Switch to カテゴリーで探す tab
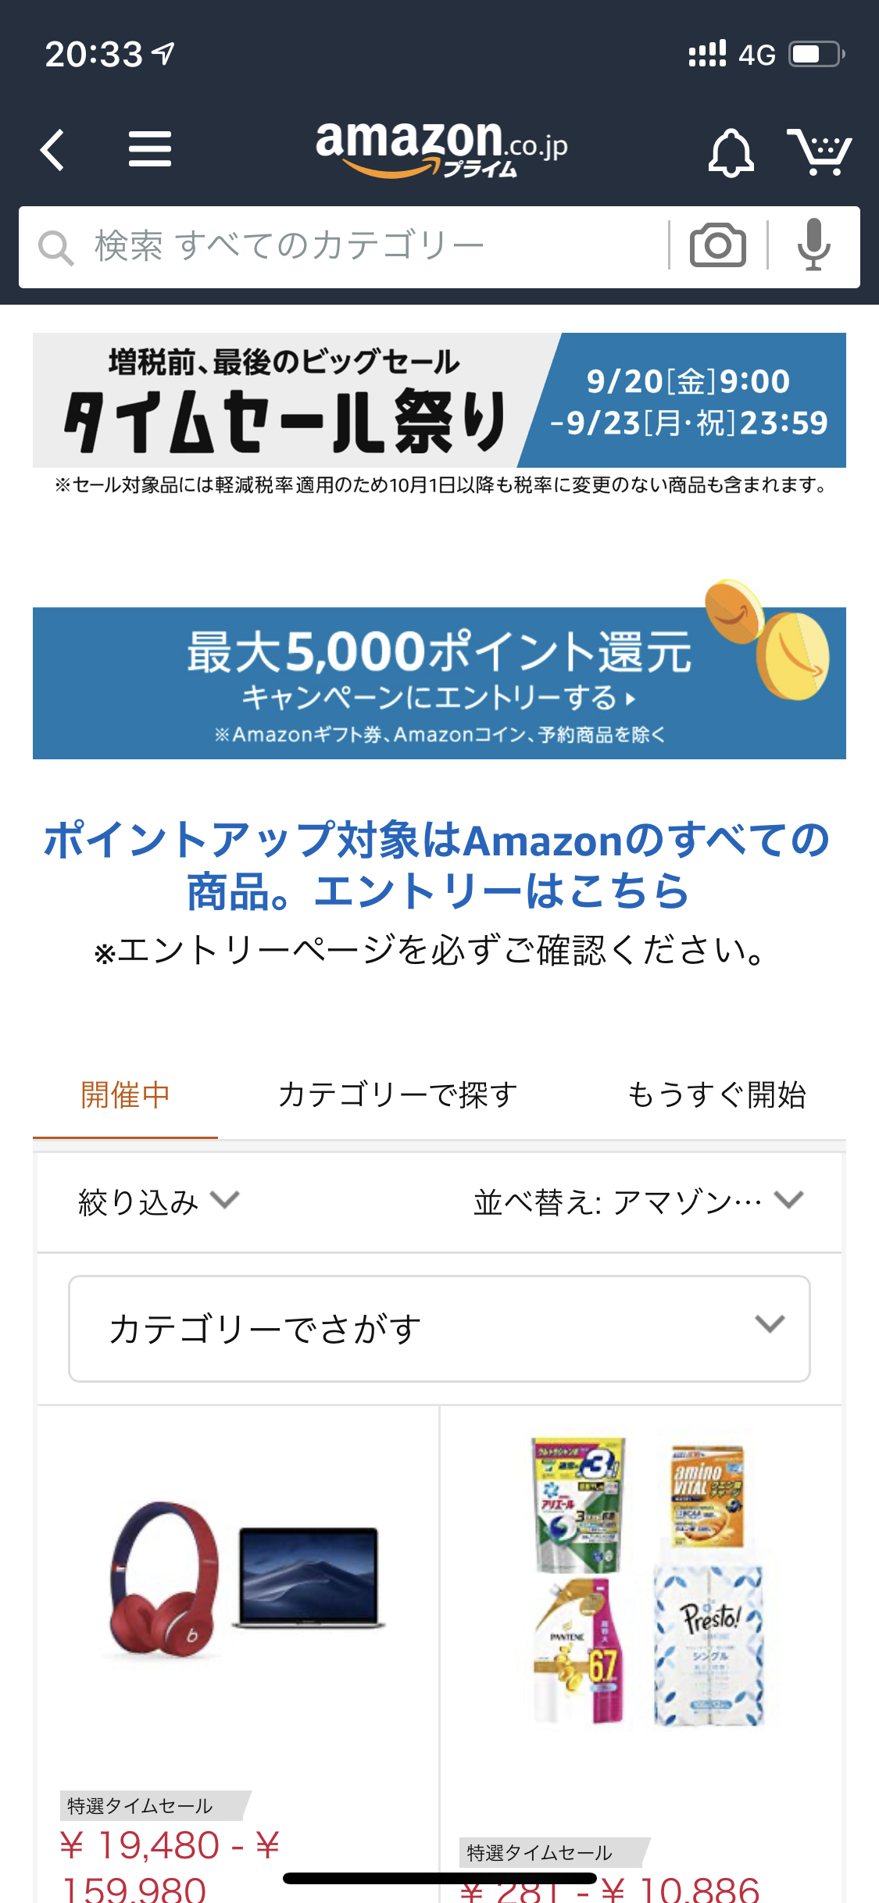This screenshot has width=879, height=1903. [x=398, y=1094]
